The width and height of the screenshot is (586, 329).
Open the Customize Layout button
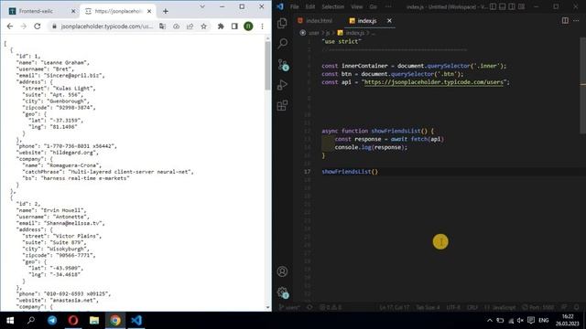521,6
